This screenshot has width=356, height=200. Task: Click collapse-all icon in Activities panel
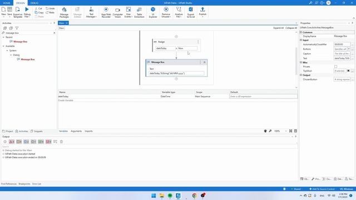(11, 28)
